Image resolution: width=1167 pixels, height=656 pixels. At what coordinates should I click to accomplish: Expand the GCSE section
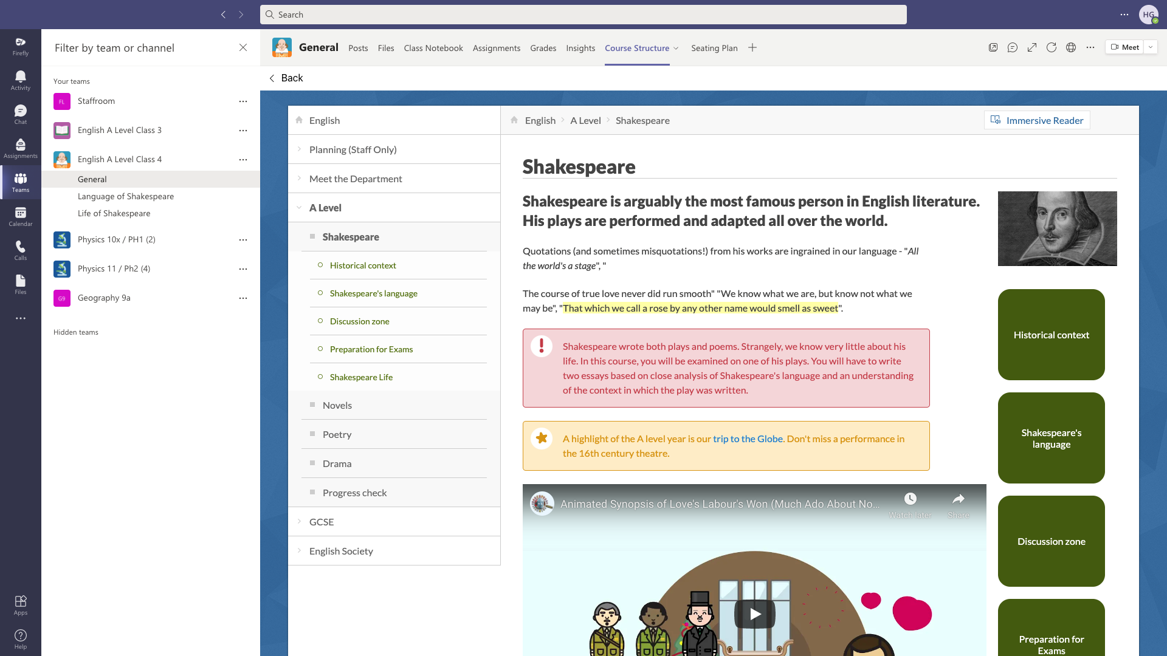click(x=299, y=522)
